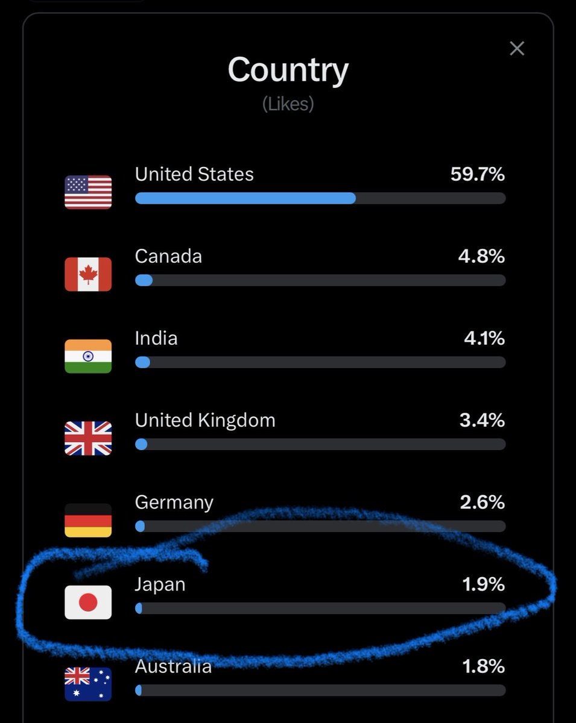The width and height of the screenshot is (576, 723).
Task: Select the India flag icon
Action: pyautogui.click(x=88, y=356)
